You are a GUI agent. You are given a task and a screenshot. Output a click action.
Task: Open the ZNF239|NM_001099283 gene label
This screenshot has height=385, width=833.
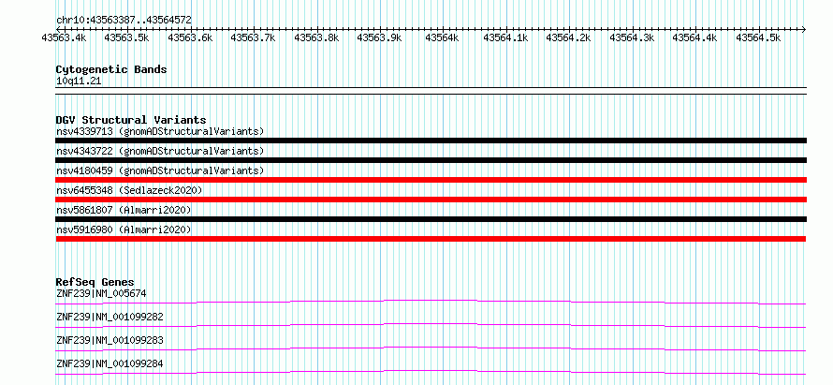pos(110,340)
